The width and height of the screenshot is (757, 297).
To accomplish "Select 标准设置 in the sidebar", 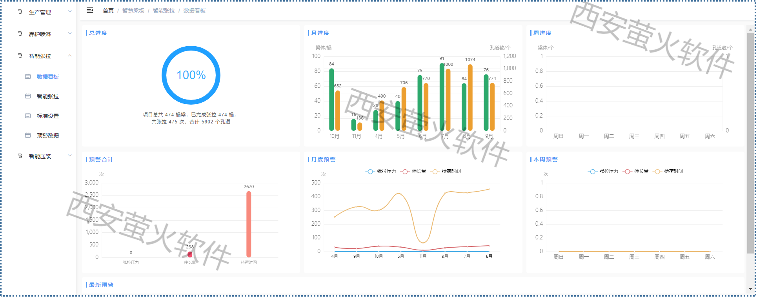I will click(48, 116).
